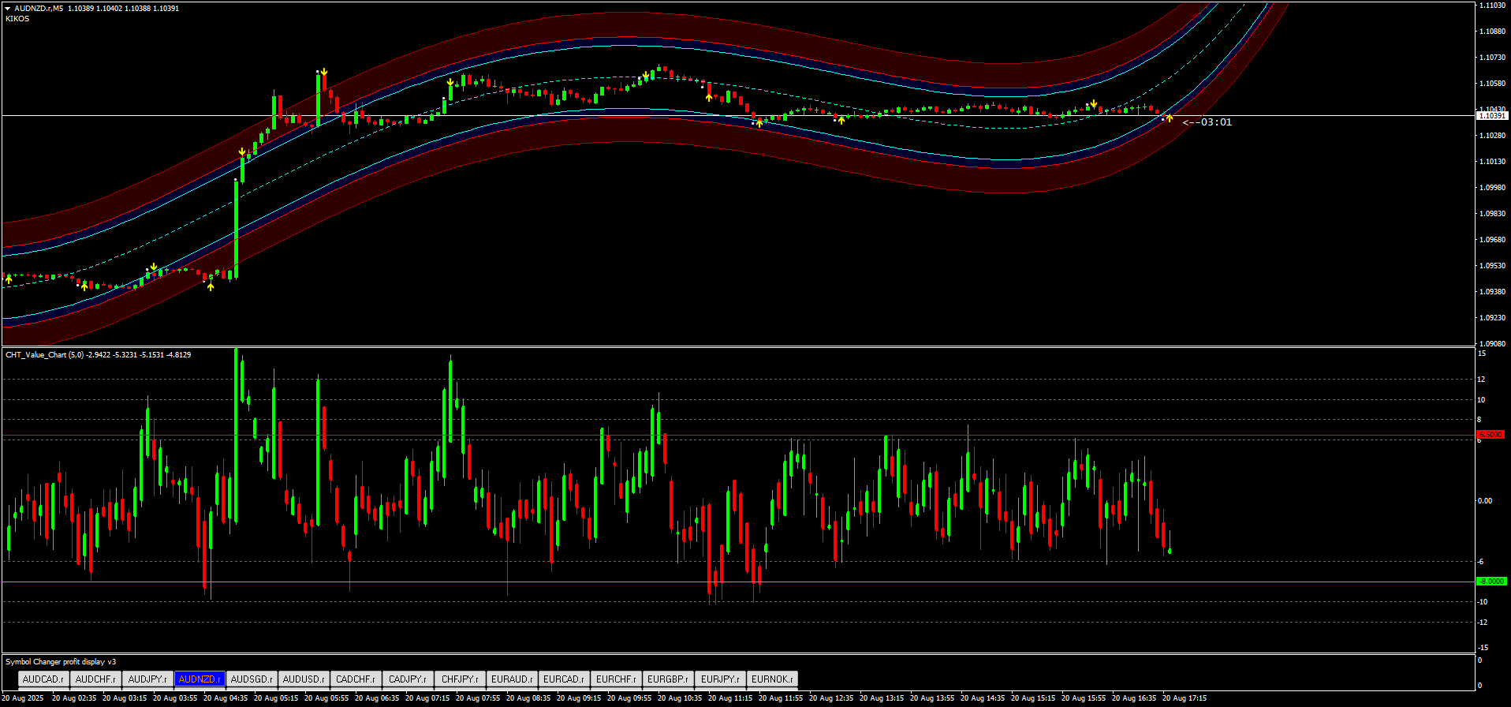The image size is (1511, 707).
Task: Switch the chart to AUDCAD.r
Action: [x=43, y=679]
